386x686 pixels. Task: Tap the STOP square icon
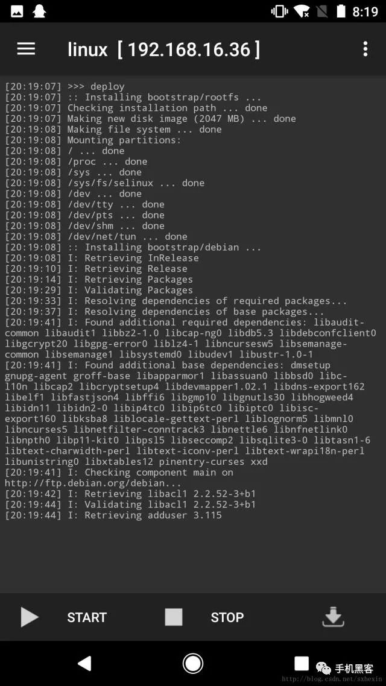click(x=173, y=617)
